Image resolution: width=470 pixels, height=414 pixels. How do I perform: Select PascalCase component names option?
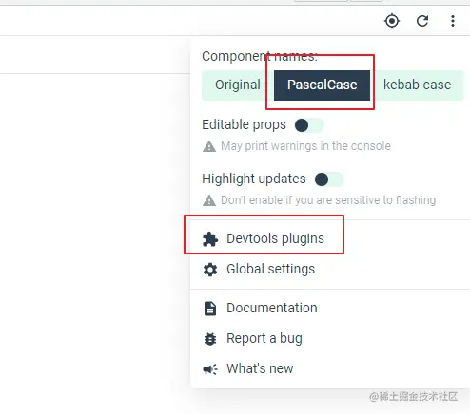pos(322,85)
